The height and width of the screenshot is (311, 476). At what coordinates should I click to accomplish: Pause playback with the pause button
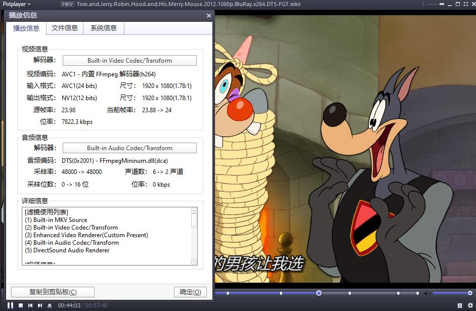(x=10, y=305)
